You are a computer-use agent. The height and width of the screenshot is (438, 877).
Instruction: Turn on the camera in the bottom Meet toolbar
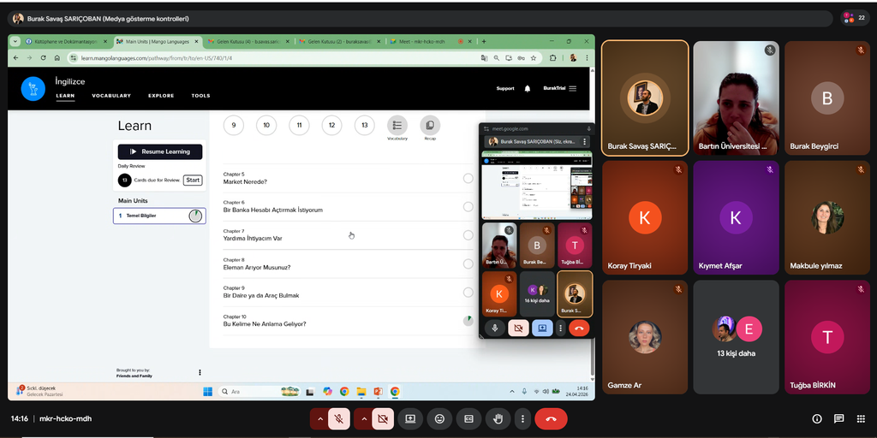point(382,419)
